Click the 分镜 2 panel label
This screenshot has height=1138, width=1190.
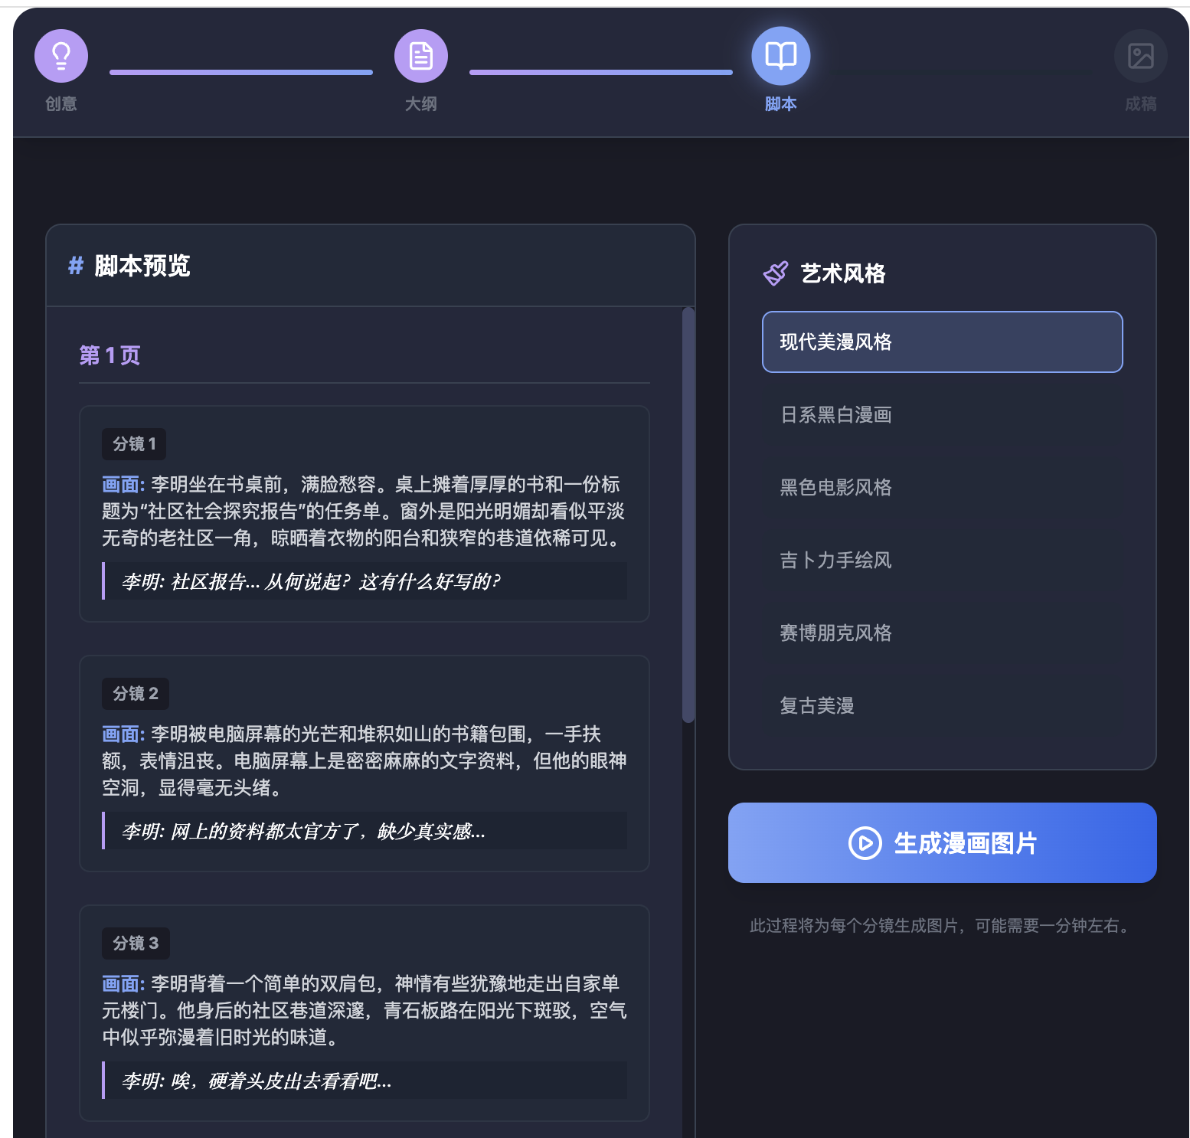136,694
